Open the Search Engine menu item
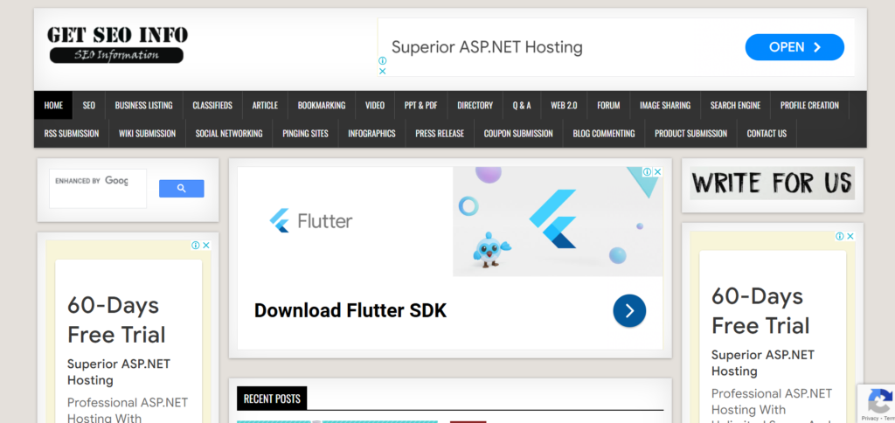This screenshot has height=423, width=895. [735, 105]
